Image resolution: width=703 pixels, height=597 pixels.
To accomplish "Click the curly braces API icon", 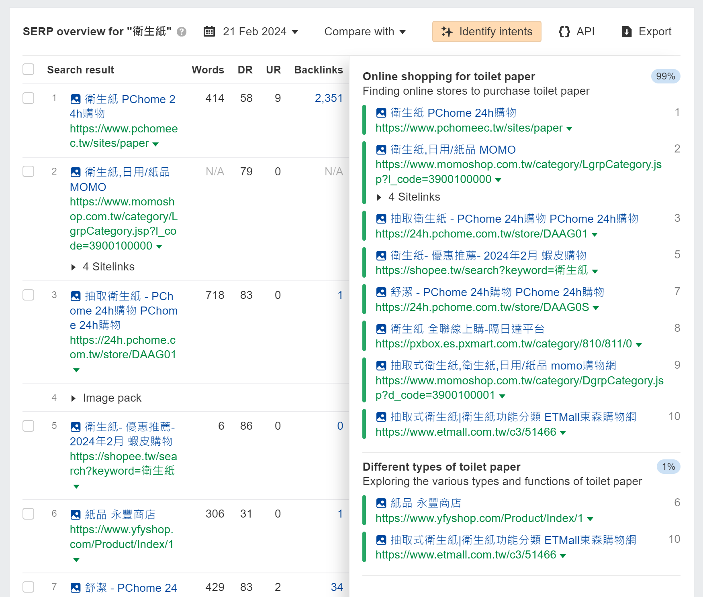I will 564,32.
